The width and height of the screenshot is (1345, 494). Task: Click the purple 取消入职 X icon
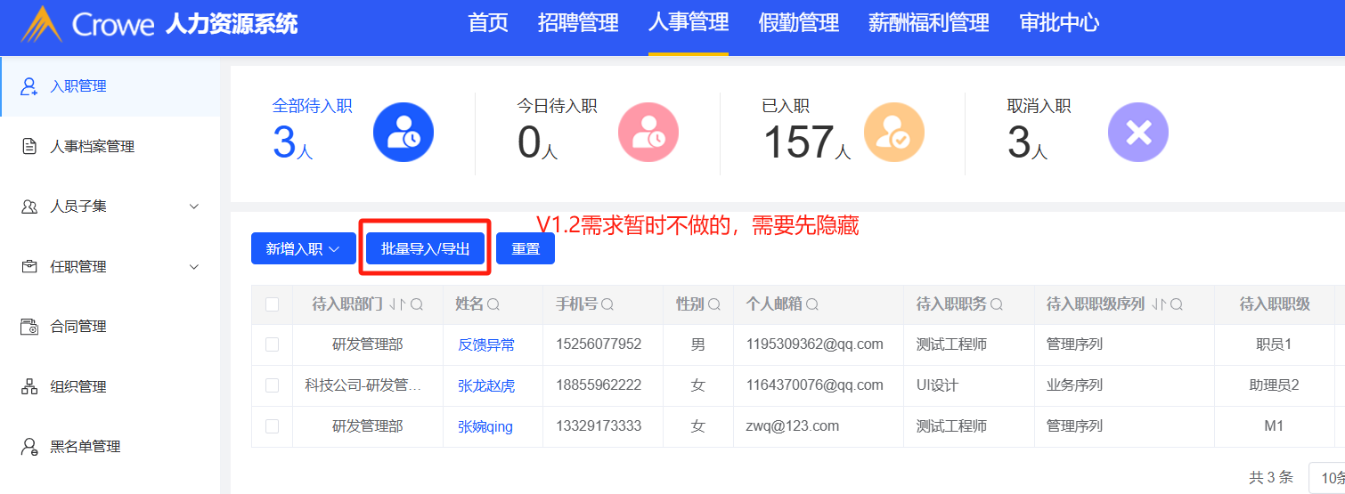click(1137, 133)
